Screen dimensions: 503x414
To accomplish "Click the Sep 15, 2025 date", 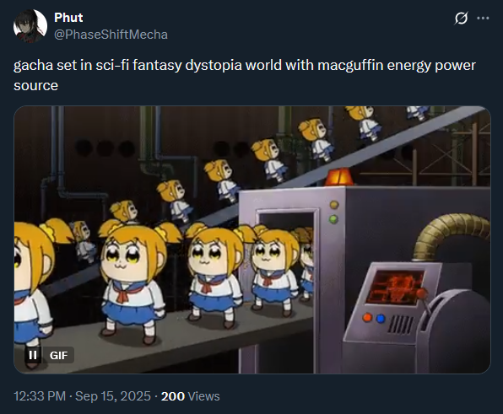I will click(x=113, y=396).
